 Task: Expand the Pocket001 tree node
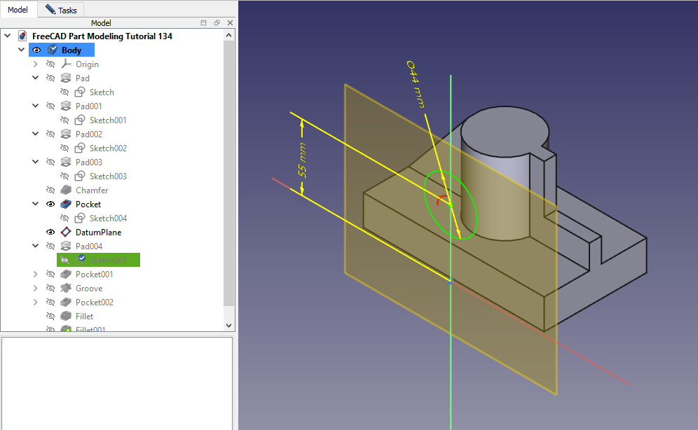tap(35, 275)
